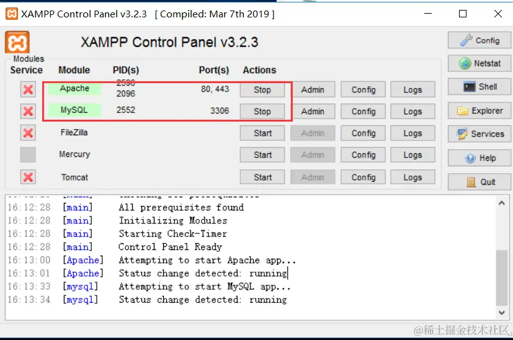The width and height of the screenshot is (513, 340).
Task: Click log scrollbar up arrow
Action: 502,204
